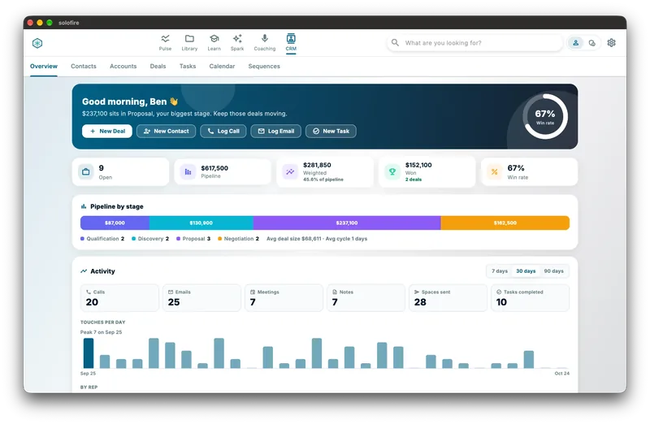Open the Library folder icon
This screenshot has height=424, width=650.
[189, 38]
